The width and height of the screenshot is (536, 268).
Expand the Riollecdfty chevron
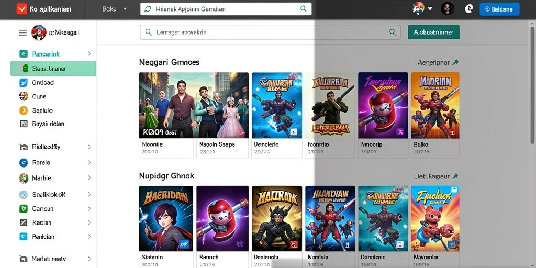point(89,147)
